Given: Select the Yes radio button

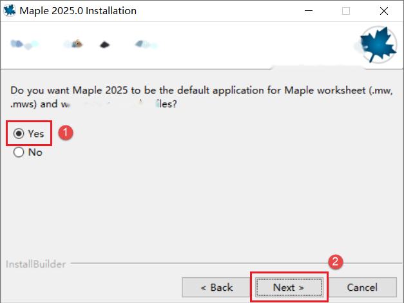Looking at the screenshot, I should (19, 134).
